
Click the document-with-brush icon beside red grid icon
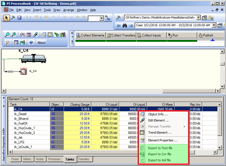[x=22, y=35]
